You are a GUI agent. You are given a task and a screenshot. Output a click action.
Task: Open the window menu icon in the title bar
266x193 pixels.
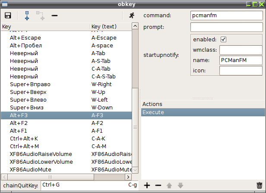[5, 4]
